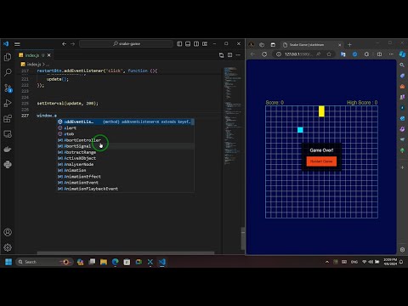This screenshot has width=408, height=306.
Task: Open changes compare icon in editor toolbar
Action: tap(221, 55)
